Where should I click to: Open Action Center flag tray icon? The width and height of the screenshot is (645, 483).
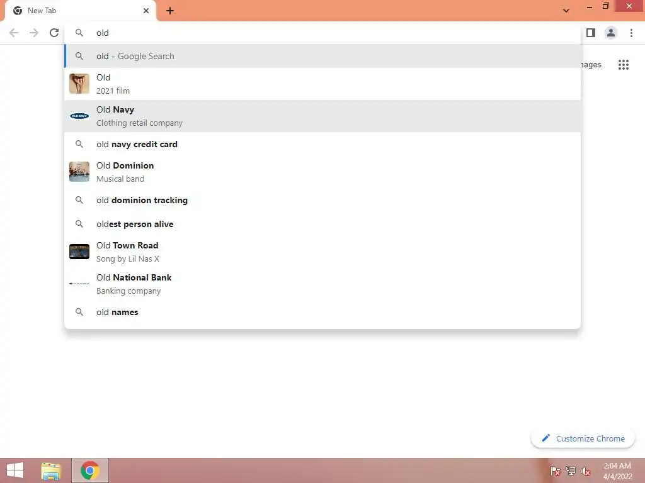click(x=555, y=470)
